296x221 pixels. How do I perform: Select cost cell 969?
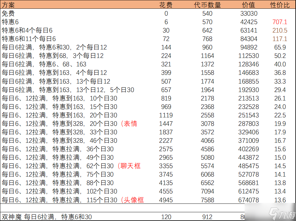coord(166,107)
